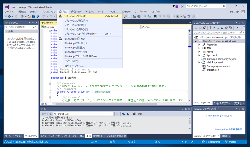Switch to the サーバー エクスプローラー tab
This screenshot has width=250, height=147.
pyautogui.click(x=13, y=136)
